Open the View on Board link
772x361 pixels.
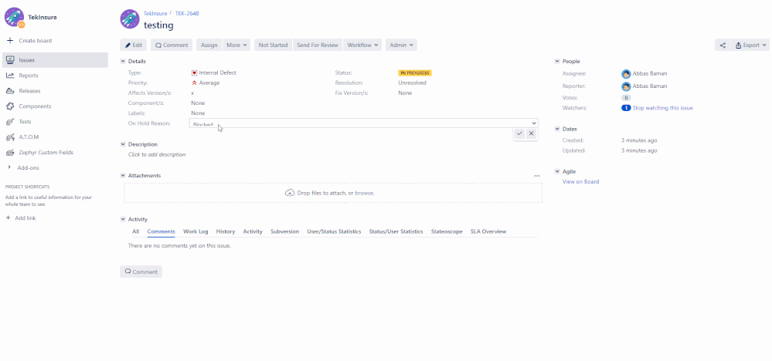[580, 182]
